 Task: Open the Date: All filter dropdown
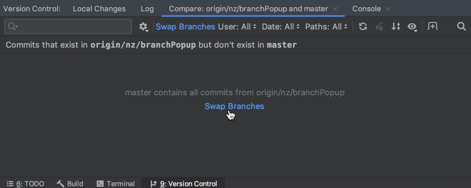281,27
